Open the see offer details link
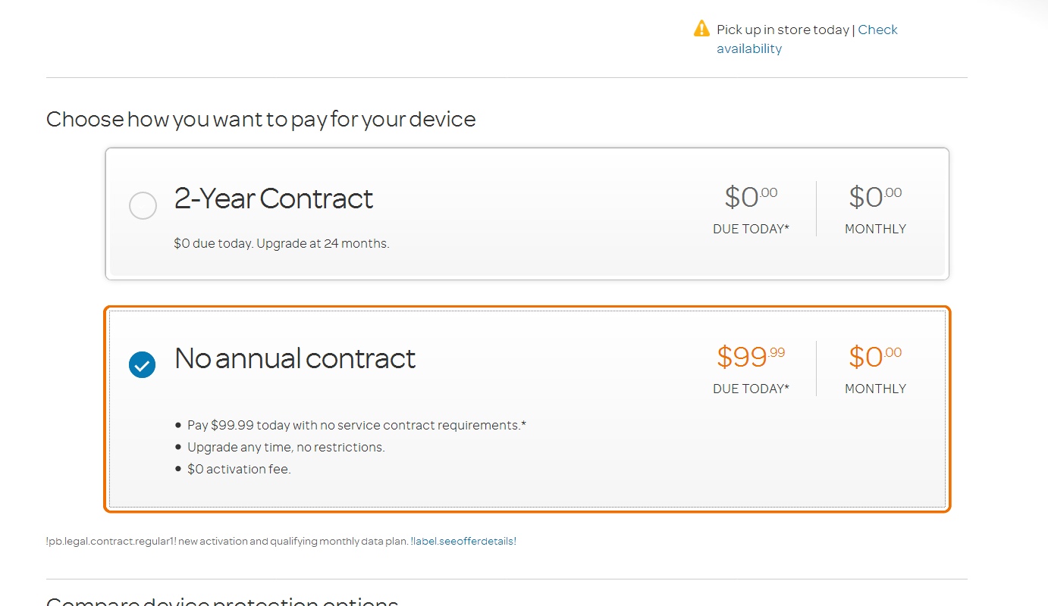The height and width of the screenshot is (606, 1048). pyautogui.click(x=463, y=542)
